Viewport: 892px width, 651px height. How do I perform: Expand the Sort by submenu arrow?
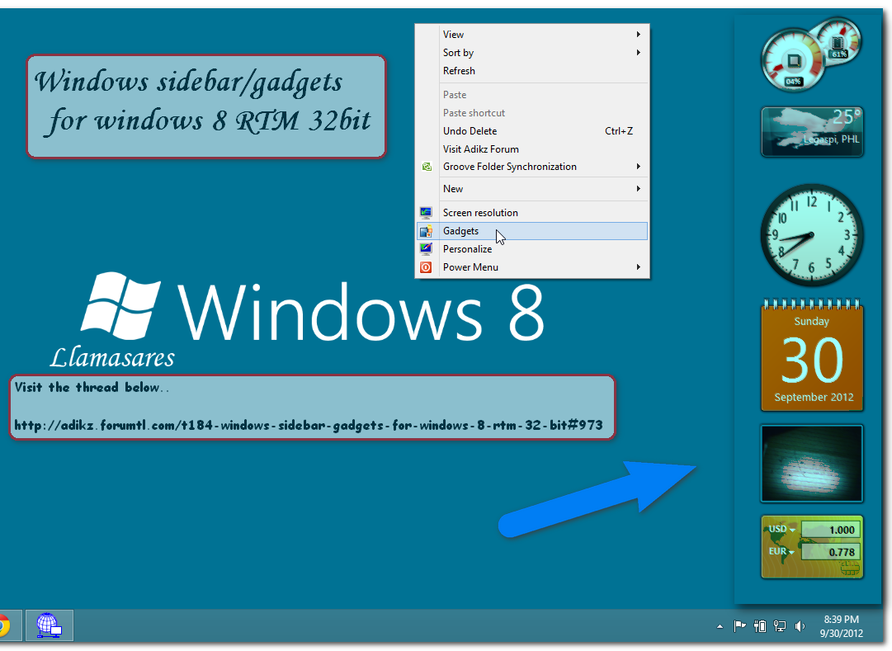point(639,52)
